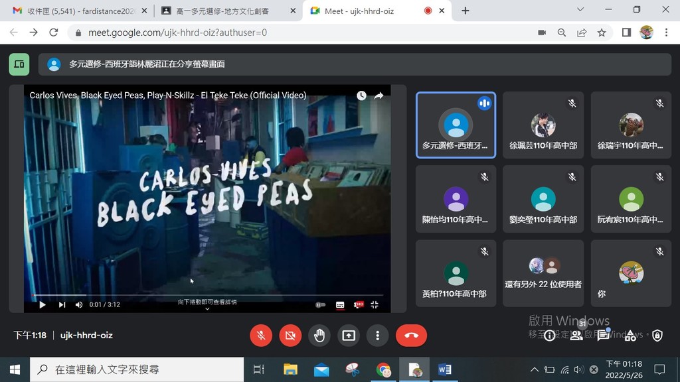The image size is (680, 382).
Task: Turn on the camera in Meet
Action: 290,335
